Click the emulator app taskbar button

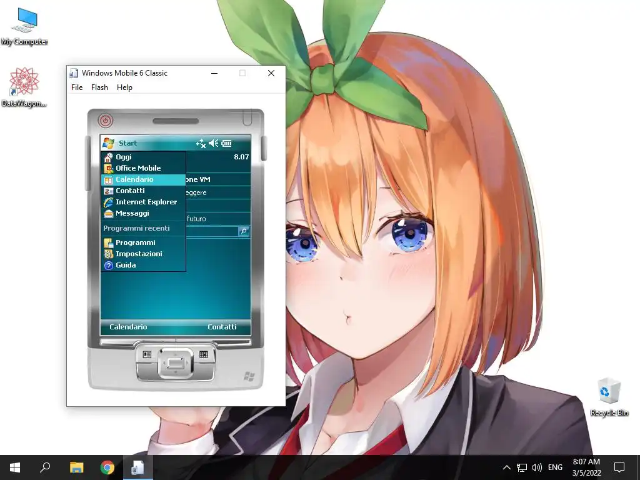click(138, 467)
